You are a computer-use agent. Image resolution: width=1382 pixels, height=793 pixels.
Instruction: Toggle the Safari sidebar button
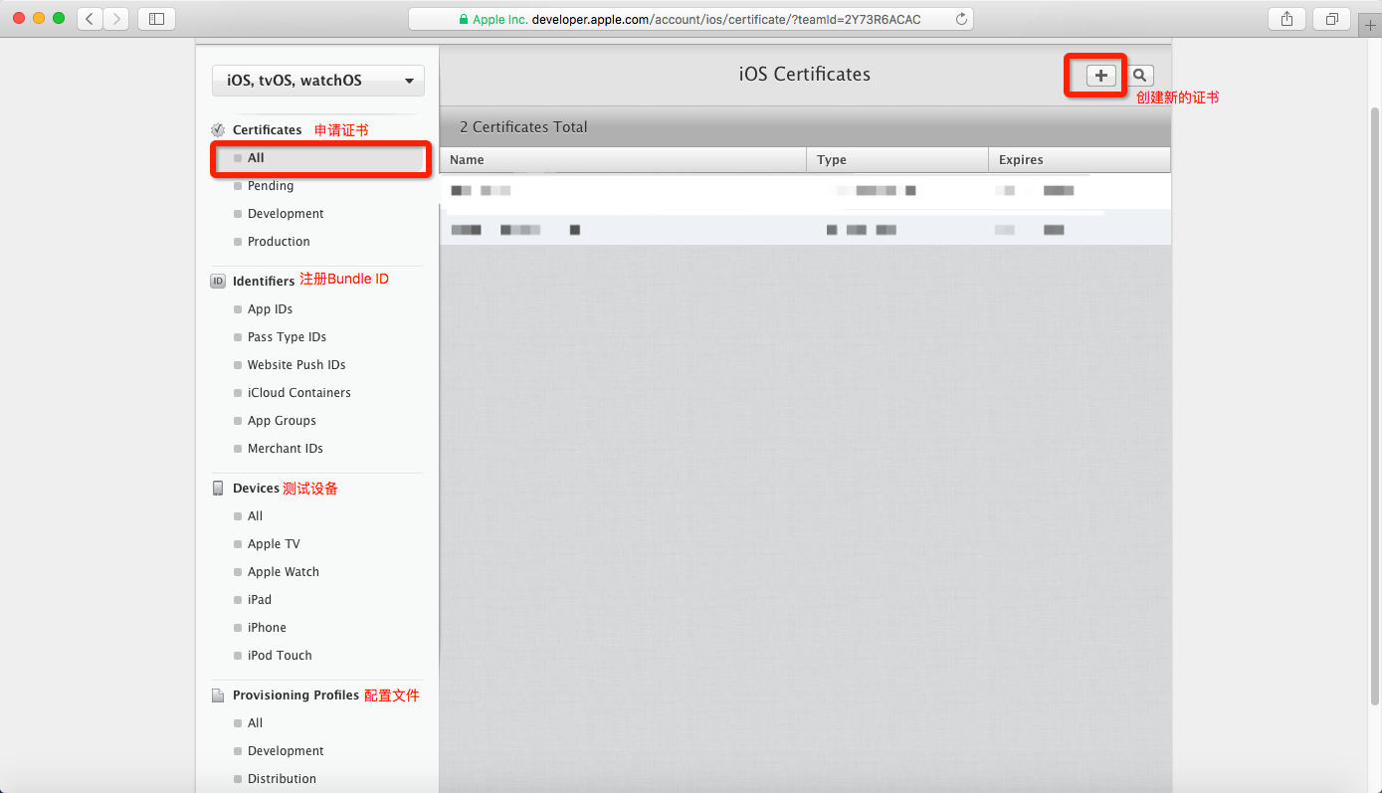tap(156, 19)
